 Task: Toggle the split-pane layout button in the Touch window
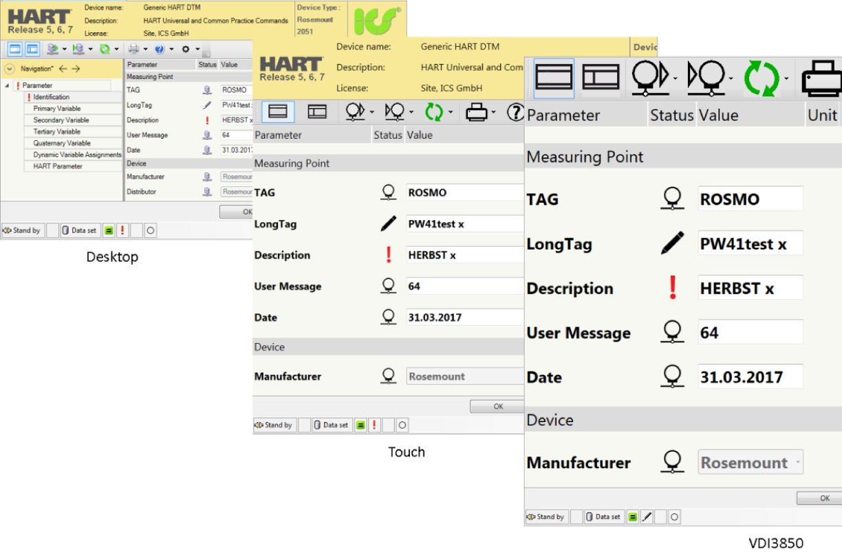tap(316, 112)
